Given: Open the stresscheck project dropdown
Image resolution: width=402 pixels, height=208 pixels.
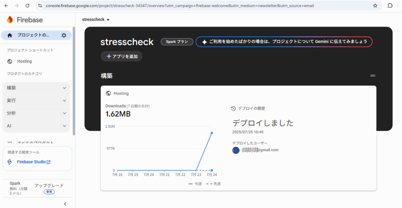Looking at the screenshot, I should click(x=96, y=20).
